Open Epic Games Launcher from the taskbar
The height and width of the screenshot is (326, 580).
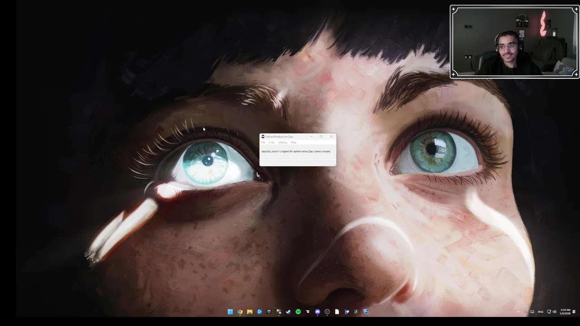(x=269, y=312)
